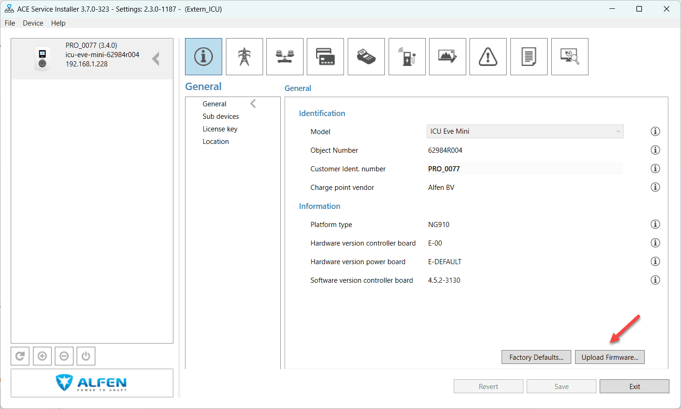This screenshot has height=409, width=681.
Task: Open the payment terminal settings icon
Action: [366, 57]
